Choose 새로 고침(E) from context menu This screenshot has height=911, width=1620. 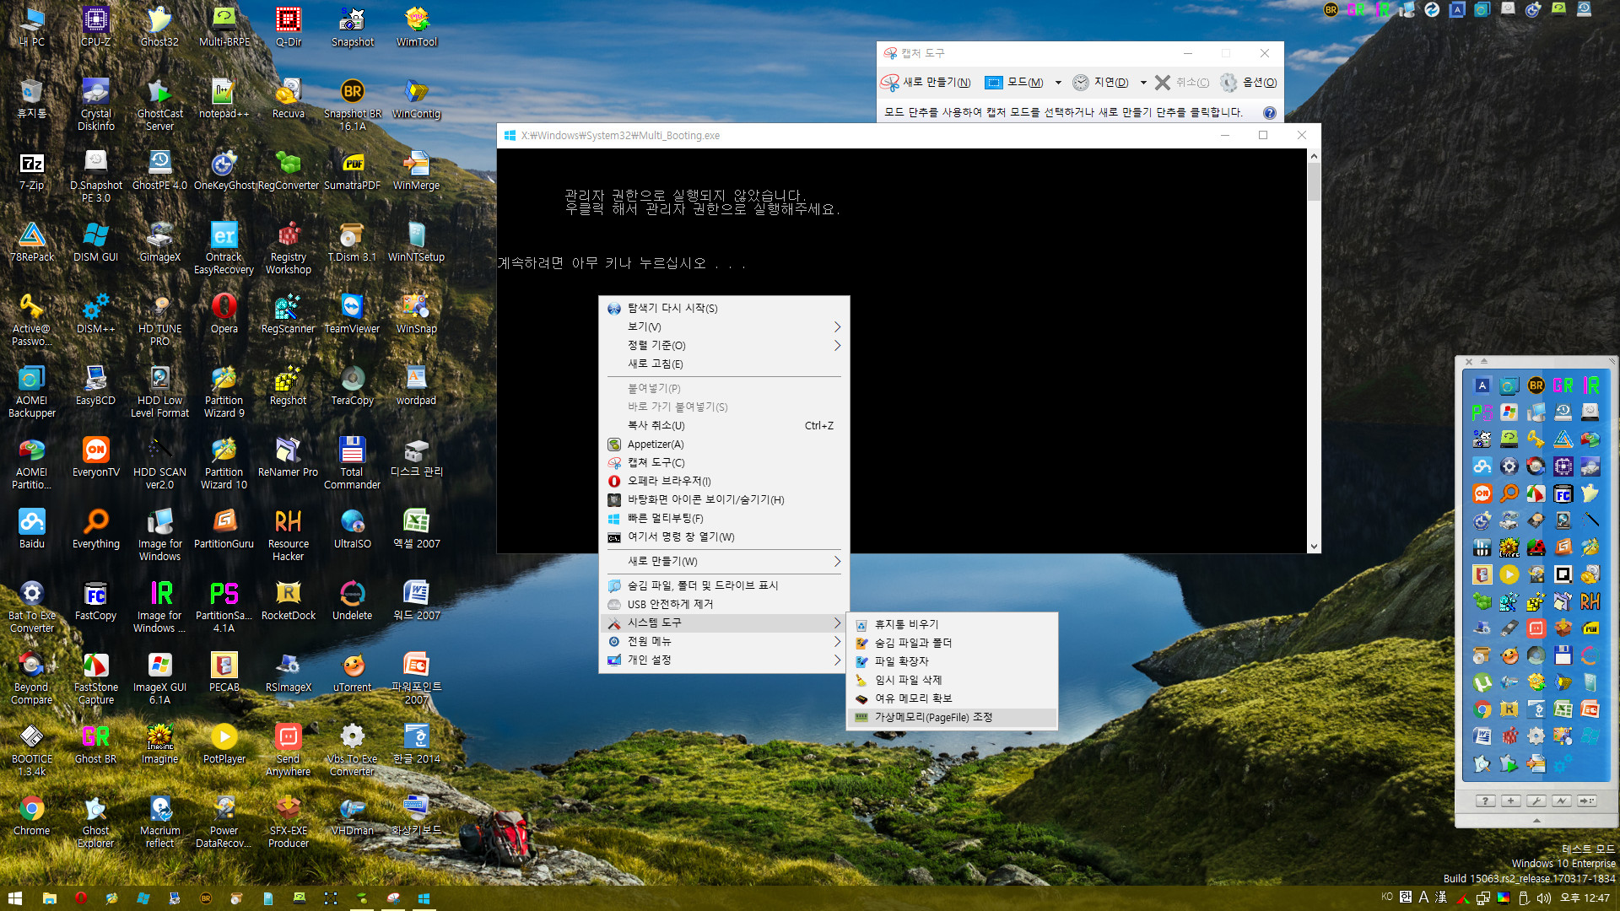pos(724,364)
